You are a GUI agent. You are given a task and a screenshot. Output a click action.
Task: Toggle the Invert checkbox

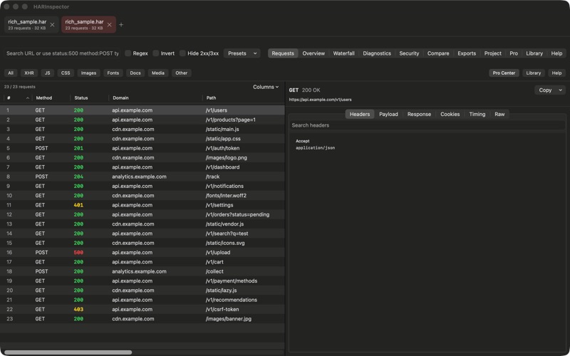pos(155,53)
